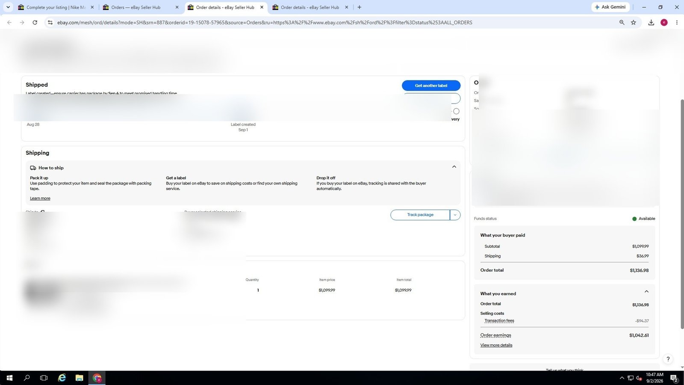Image resolution: width=684 pixels, height=385 pixels.
Task: Close the Orders — eBay Seller Hub tab
Action: 177,7
